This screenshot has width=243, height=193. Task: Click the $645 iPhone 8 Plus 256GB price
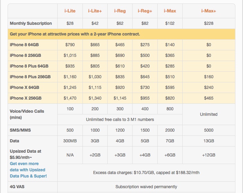(145, 77)
